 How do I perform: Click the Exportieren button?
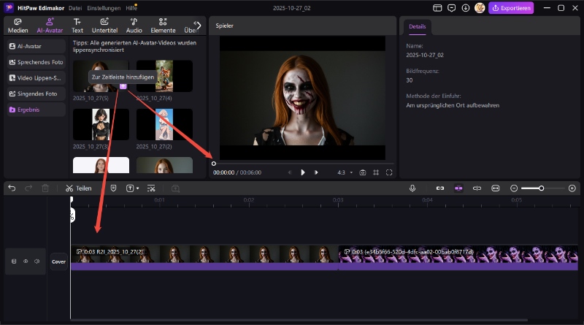click(x=511, y=8)
